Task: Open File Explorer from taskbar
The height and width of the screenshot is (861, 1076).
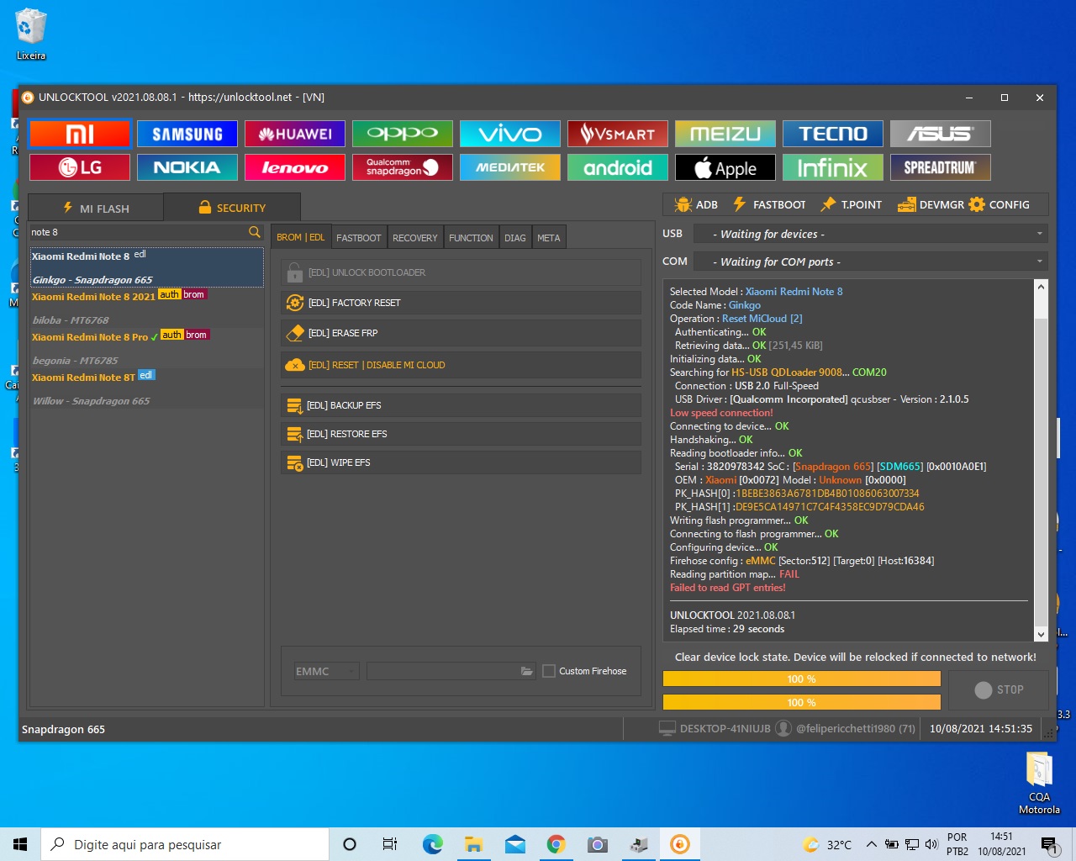Action: [474, 844]
